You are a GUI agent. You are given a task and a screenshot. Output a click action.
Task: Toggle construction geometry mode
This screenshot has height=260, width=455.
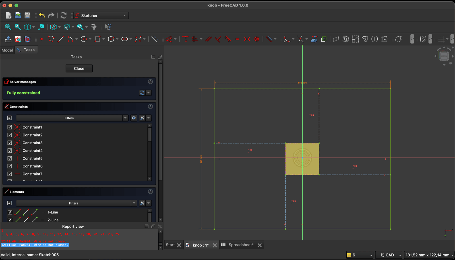point(154,39)
